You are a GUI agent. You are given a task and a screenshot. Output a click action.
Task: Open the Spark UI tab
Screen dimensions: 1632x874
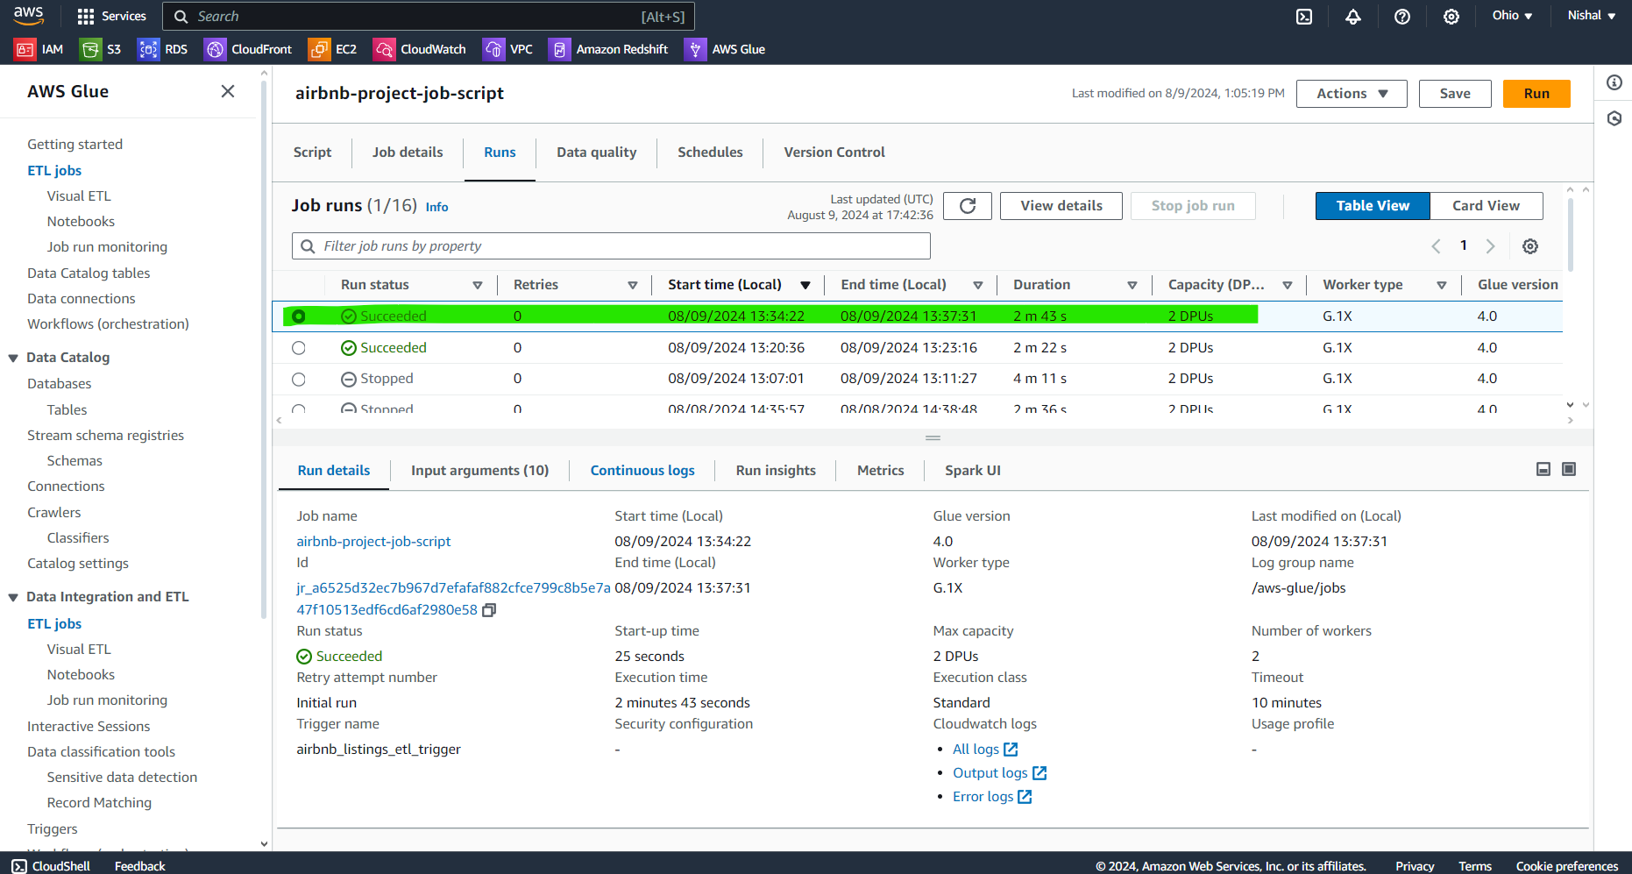tap(973, 471)
